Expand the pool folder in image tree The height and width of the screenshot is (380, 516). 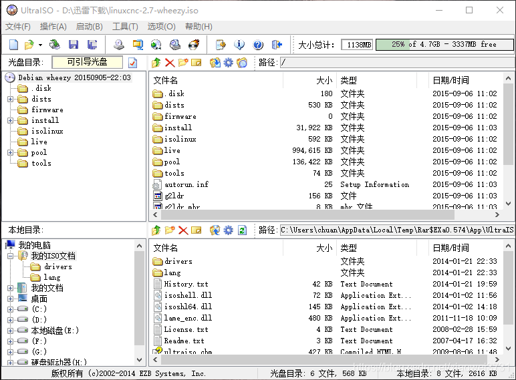coord(11,152)
